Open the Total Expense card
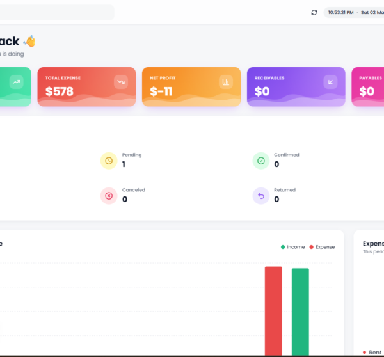 (x=86, y=86)
